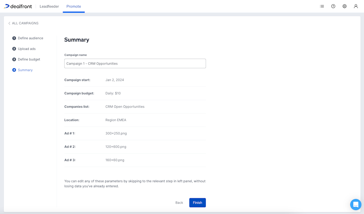Click the Region EMEA location value
364x214 pixels.
pos(116,120)
